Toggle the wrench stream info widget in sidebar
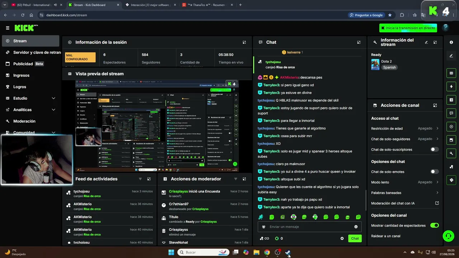Image resolution: width=459 pixels, height=258 pixels. tap(451, 153)
